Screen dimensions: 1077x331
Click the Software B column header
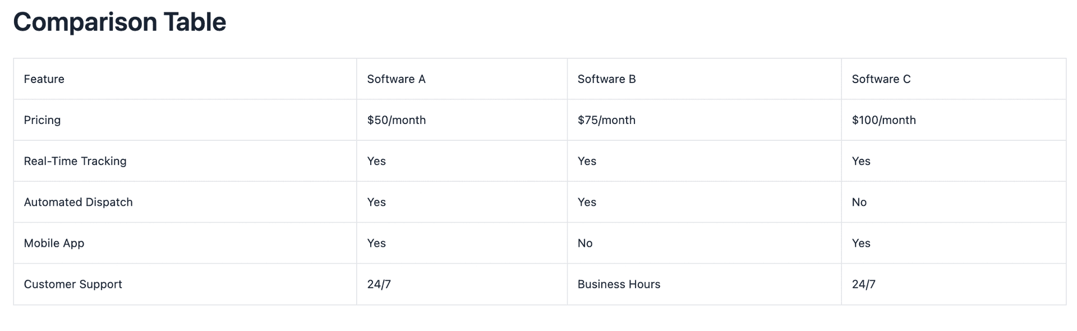(704, 79)
